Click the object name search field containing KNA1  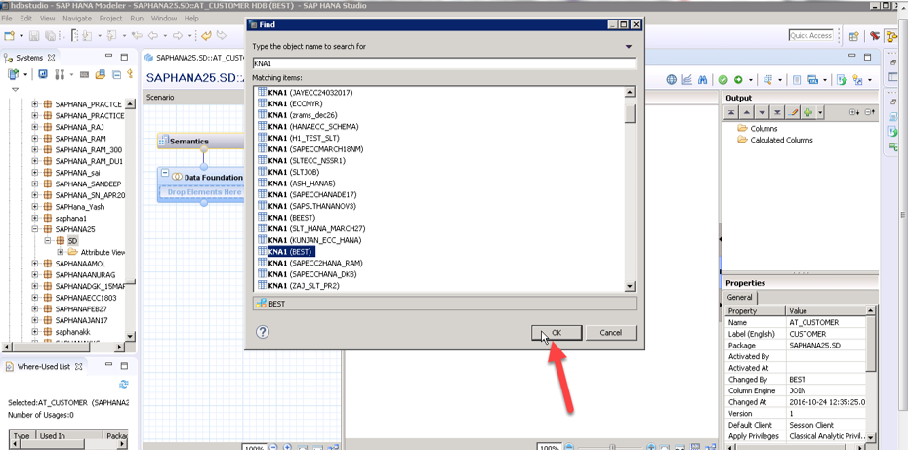pos(444,63)
